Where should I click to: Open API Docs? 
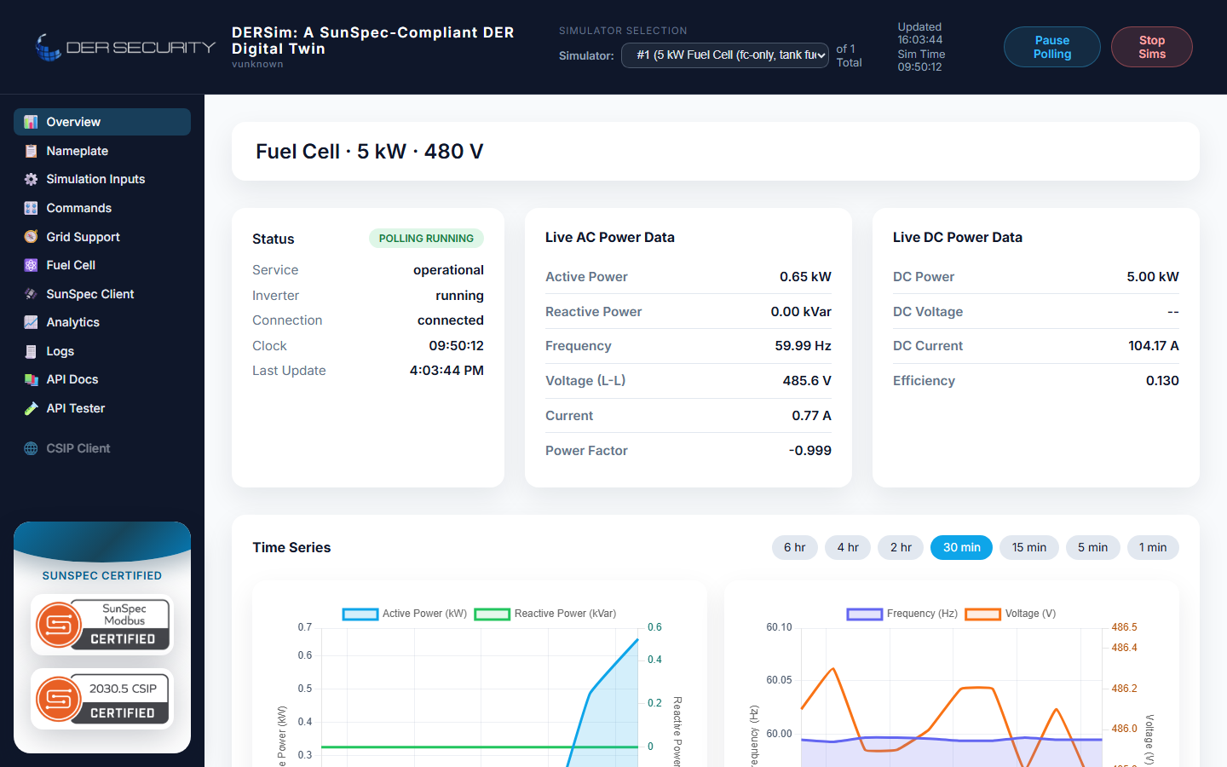pos(102,379)
